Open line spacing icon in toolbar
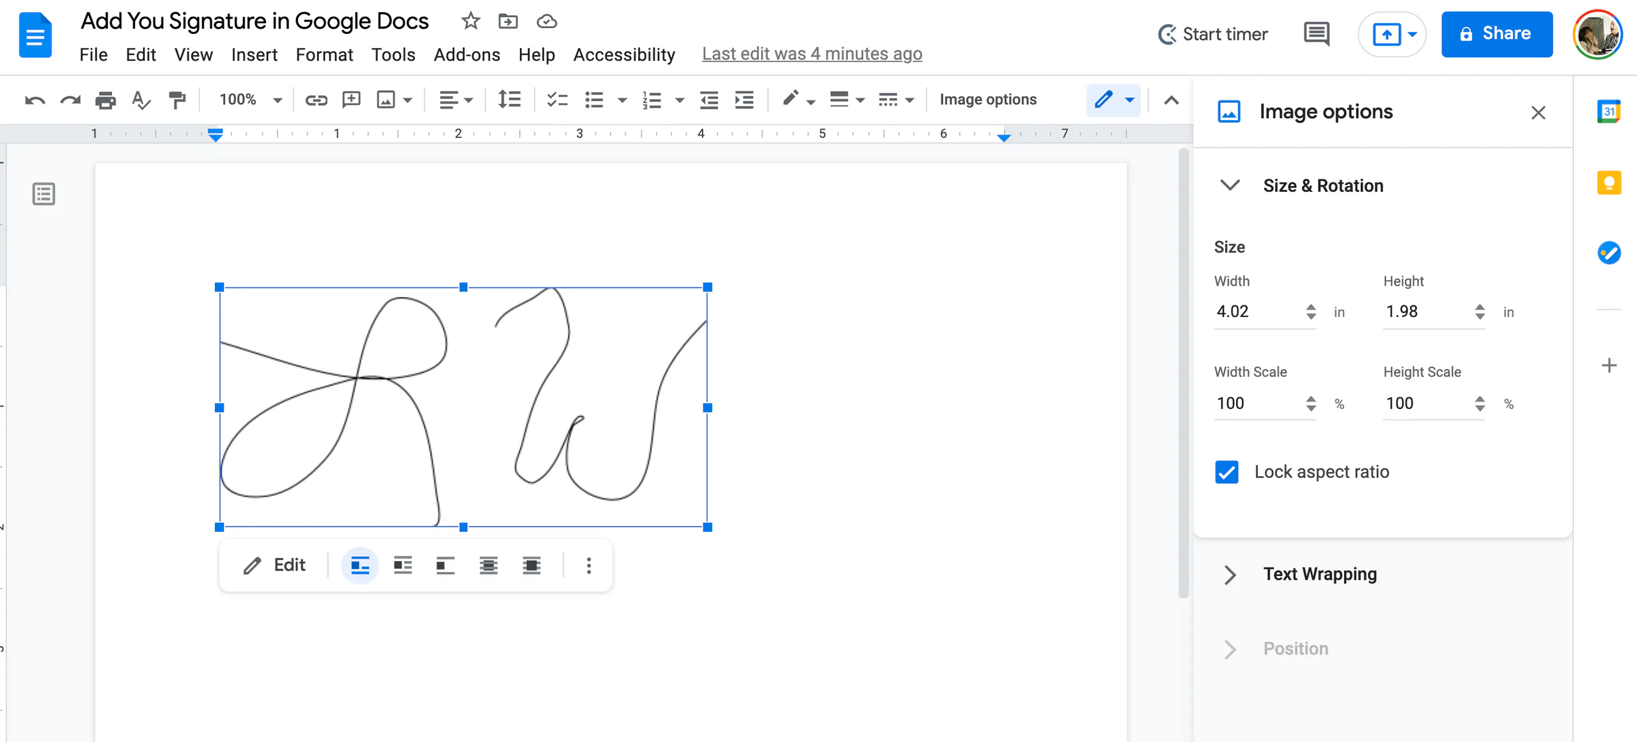The width and height of the screenshot is (1637, 742). tap(510, 100)
